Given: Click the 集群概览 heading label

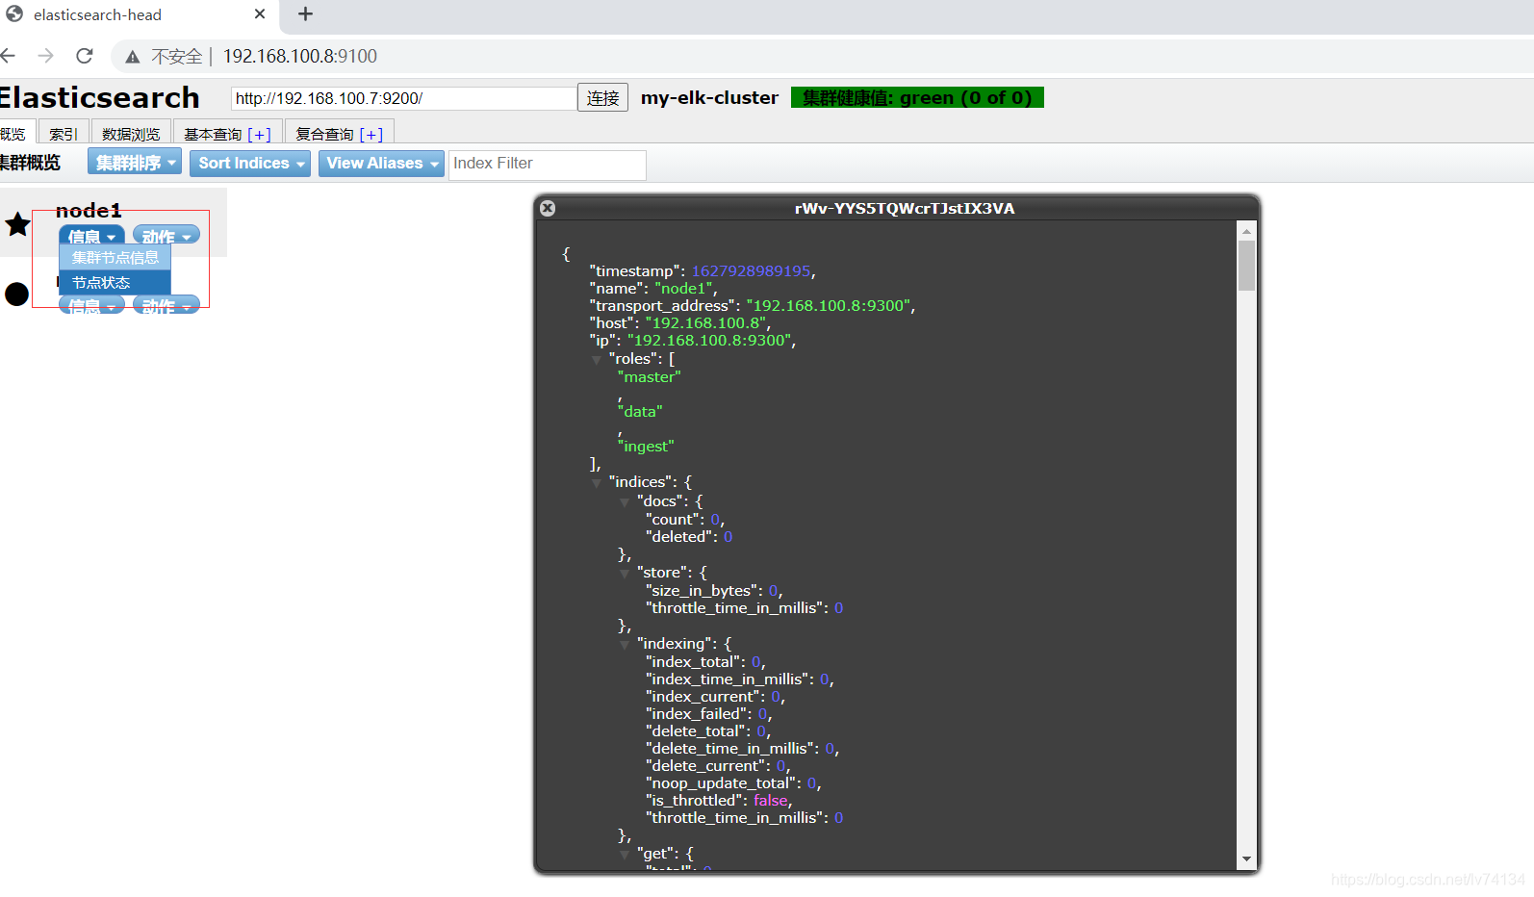Looking at the screenshot, I should click(30, 163).
